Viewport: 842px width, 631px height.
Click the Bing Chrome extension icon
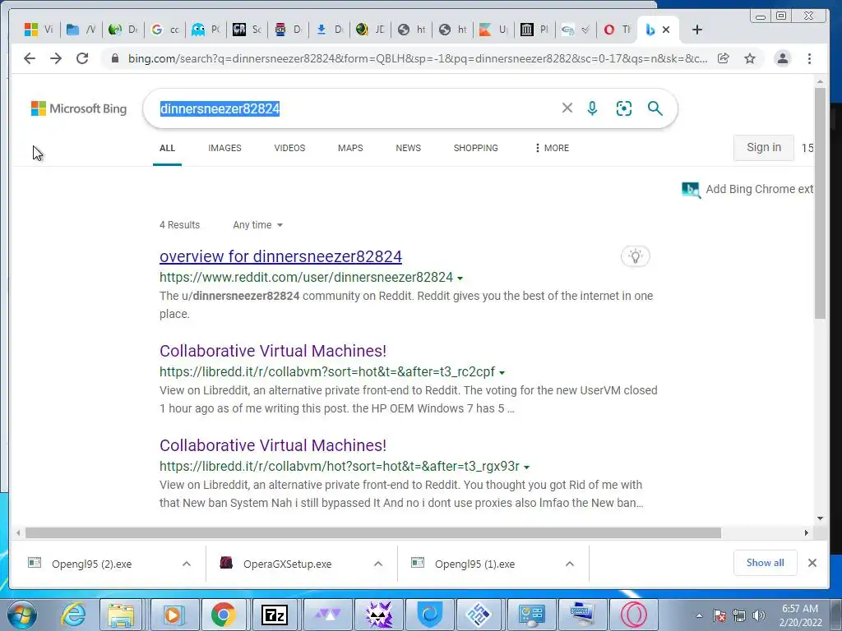(x=691, y=190)
